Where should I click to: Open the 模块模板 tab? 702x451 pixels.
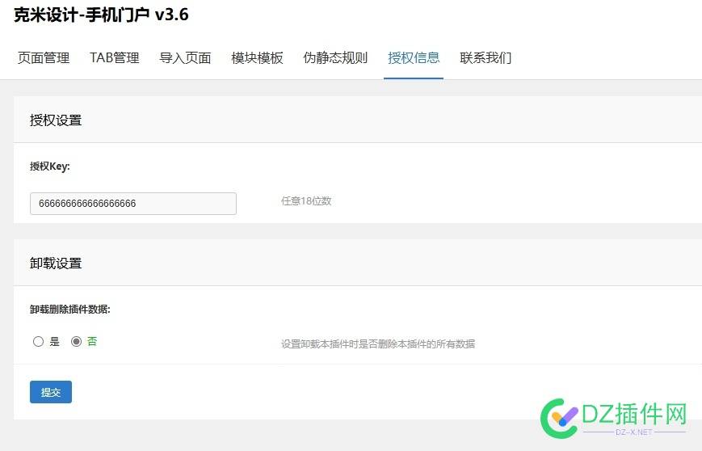257,57
